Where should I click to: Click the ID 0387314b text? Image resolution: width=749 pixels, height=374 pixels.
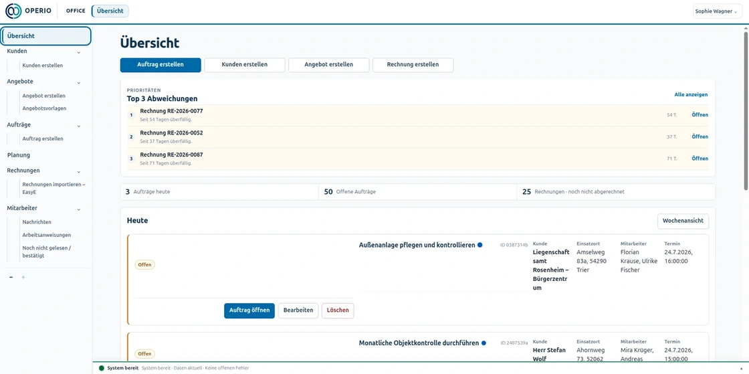[514, 245]
